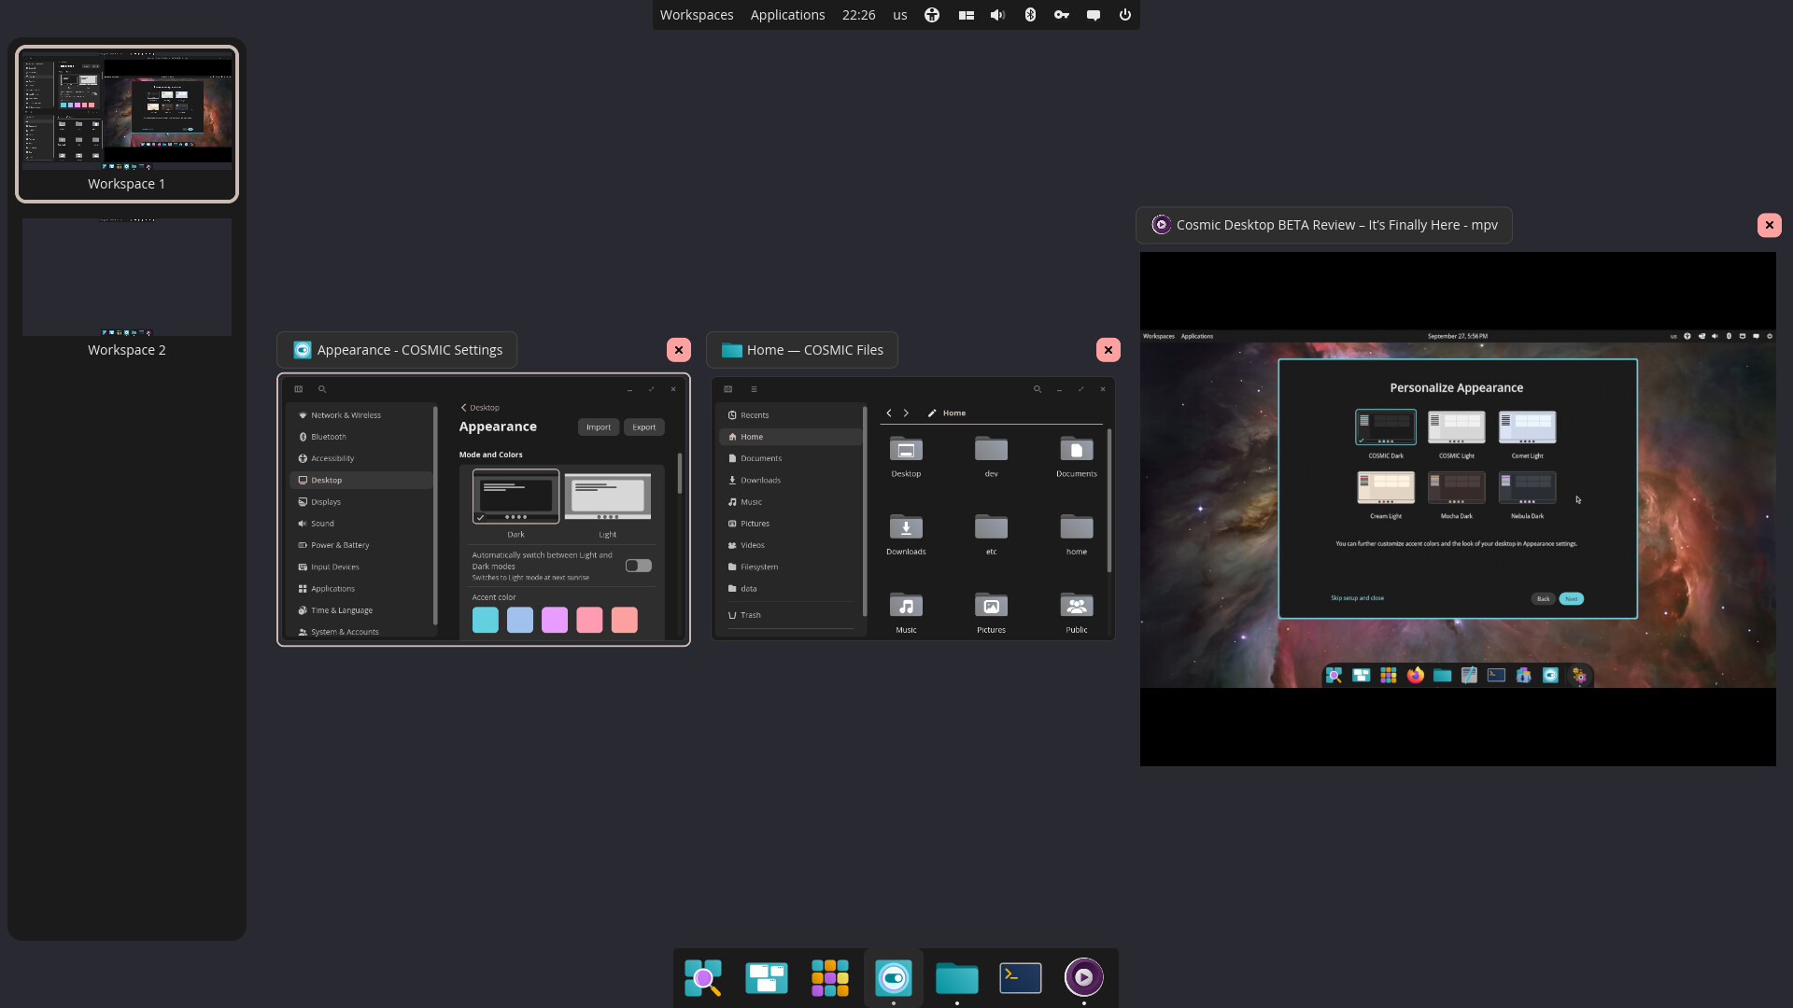Viewport: 1793px width, 1008px height.
Task: Open the mpv player dock icon
Action: click(x=1083, y=977)
